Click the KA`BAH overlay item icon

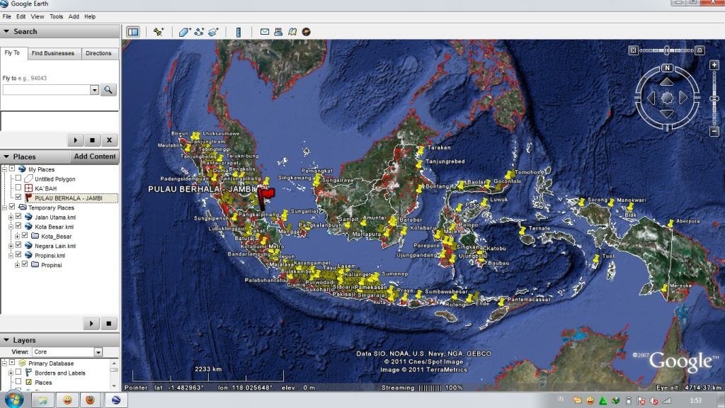point(28,188)
